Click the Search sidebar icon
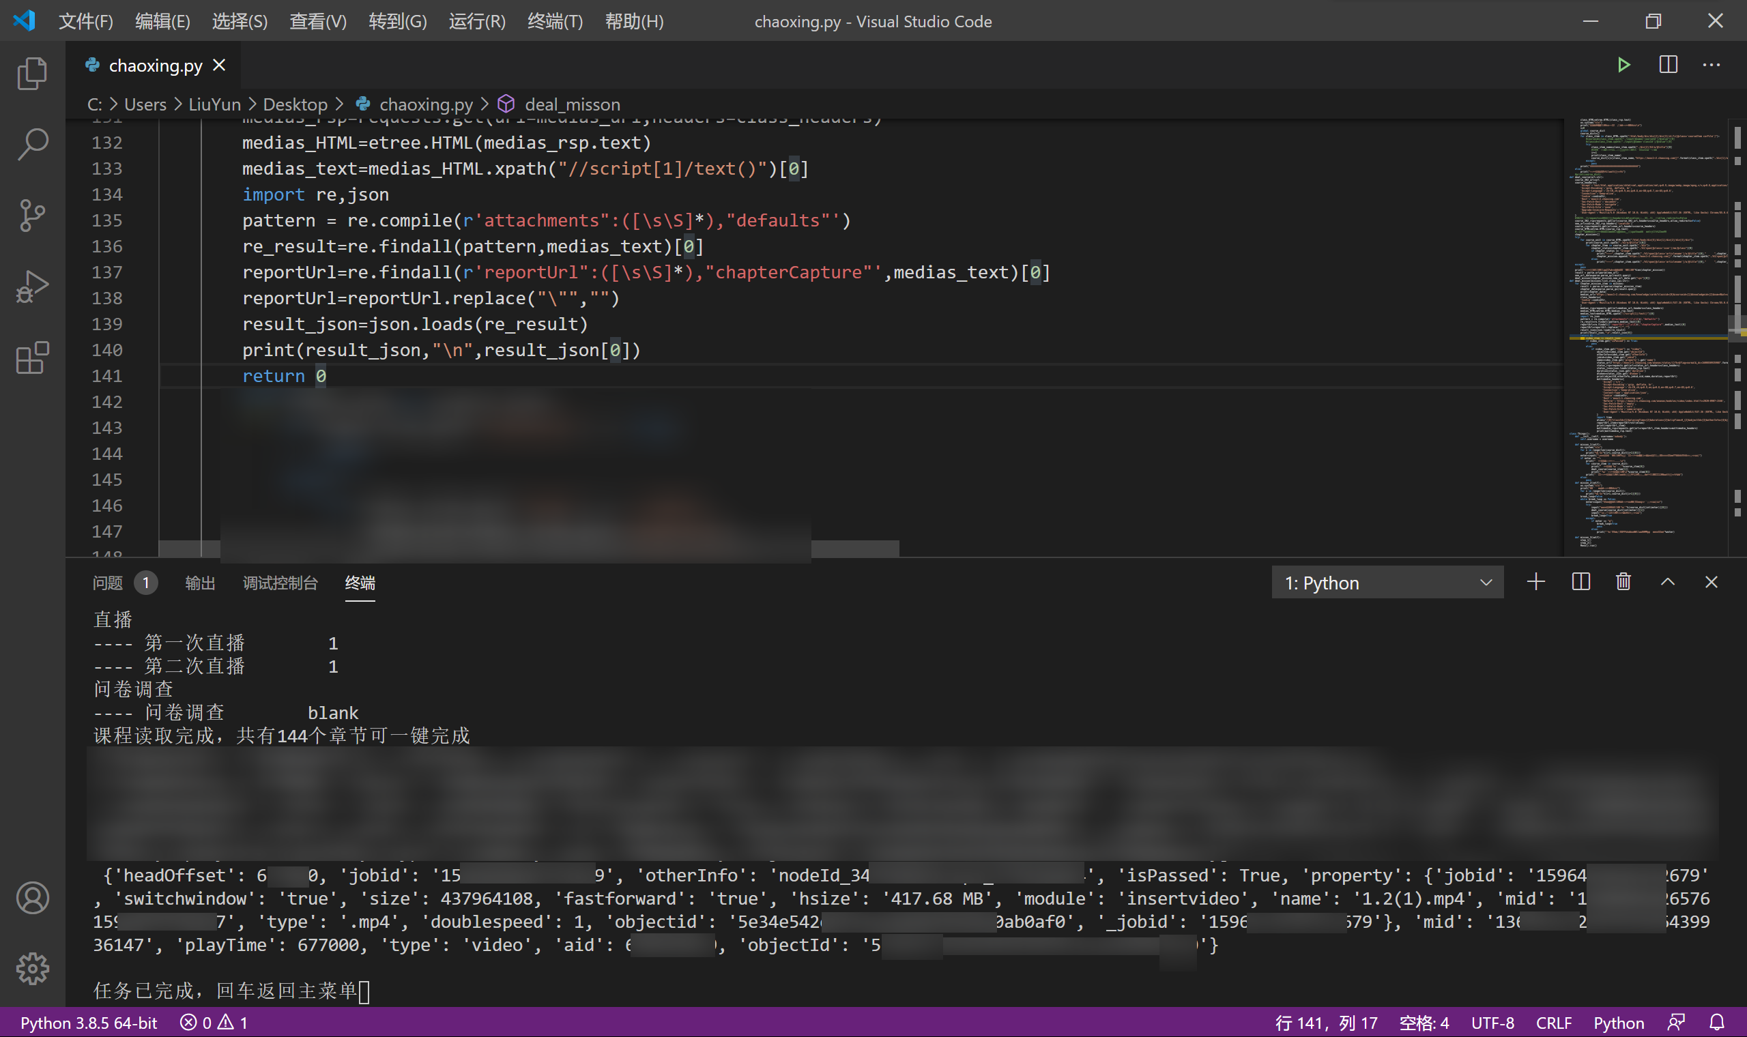 point(33,145)
